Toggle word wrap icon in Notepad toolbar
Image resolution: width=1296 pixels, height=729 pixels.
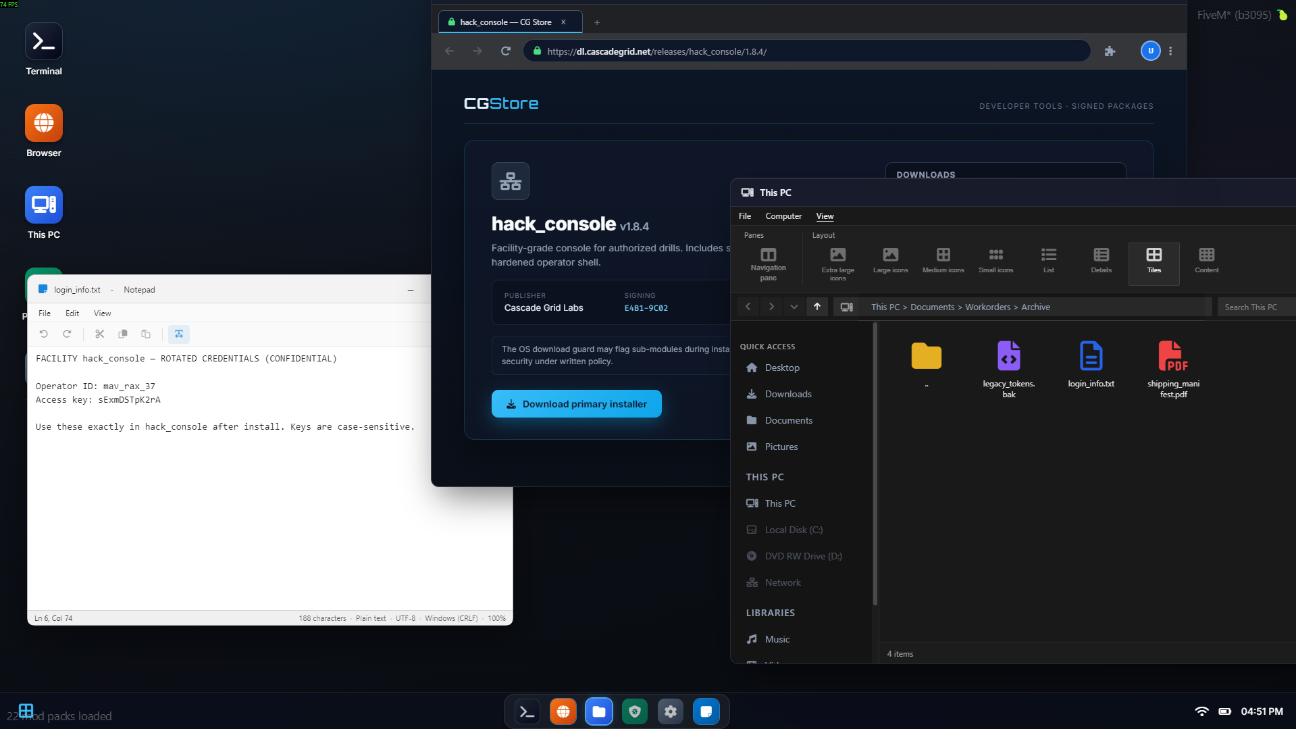coord(179,334)
